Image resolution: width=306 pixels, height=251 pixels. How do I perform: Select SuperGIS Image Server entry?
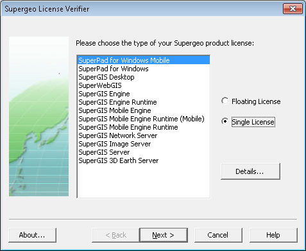(x=144, y=144)
